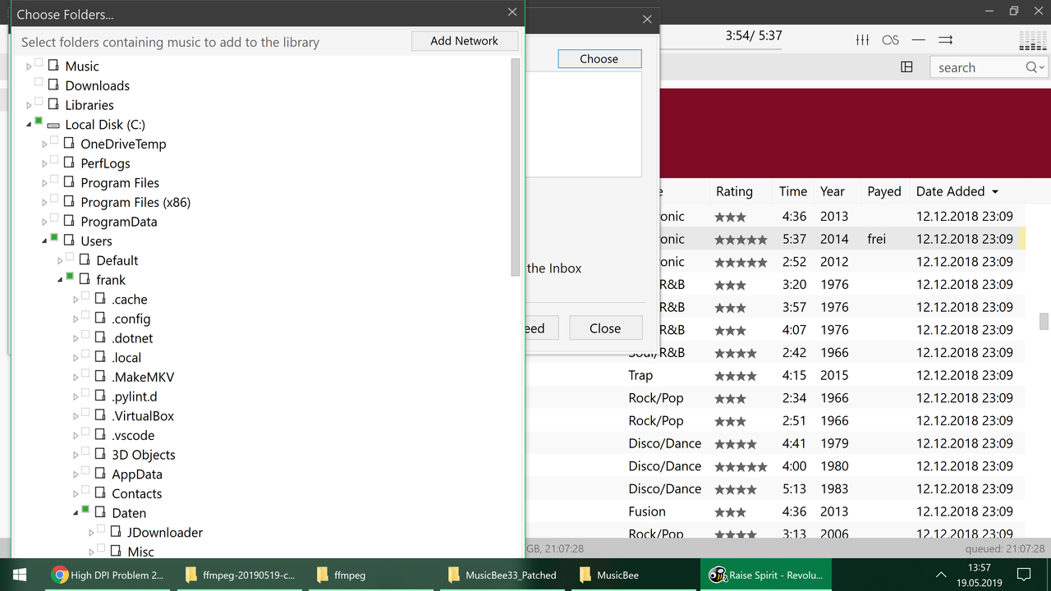This screenshot has width=1051, height=591.
Task: Open the panel layout icon beside search
Action: [906, 66]
